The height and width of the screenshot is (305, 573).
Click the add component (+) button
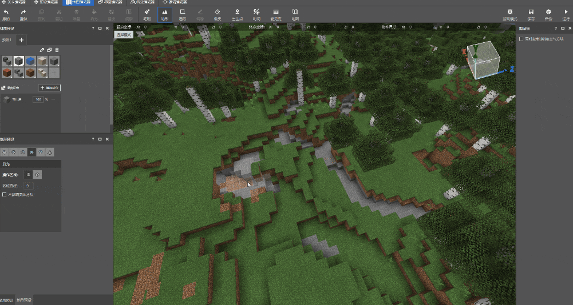coord(49,88)
